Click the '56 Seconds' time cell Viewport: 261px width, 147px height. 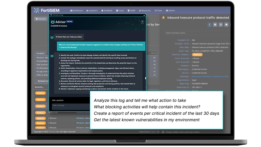[x=53, y=113]
